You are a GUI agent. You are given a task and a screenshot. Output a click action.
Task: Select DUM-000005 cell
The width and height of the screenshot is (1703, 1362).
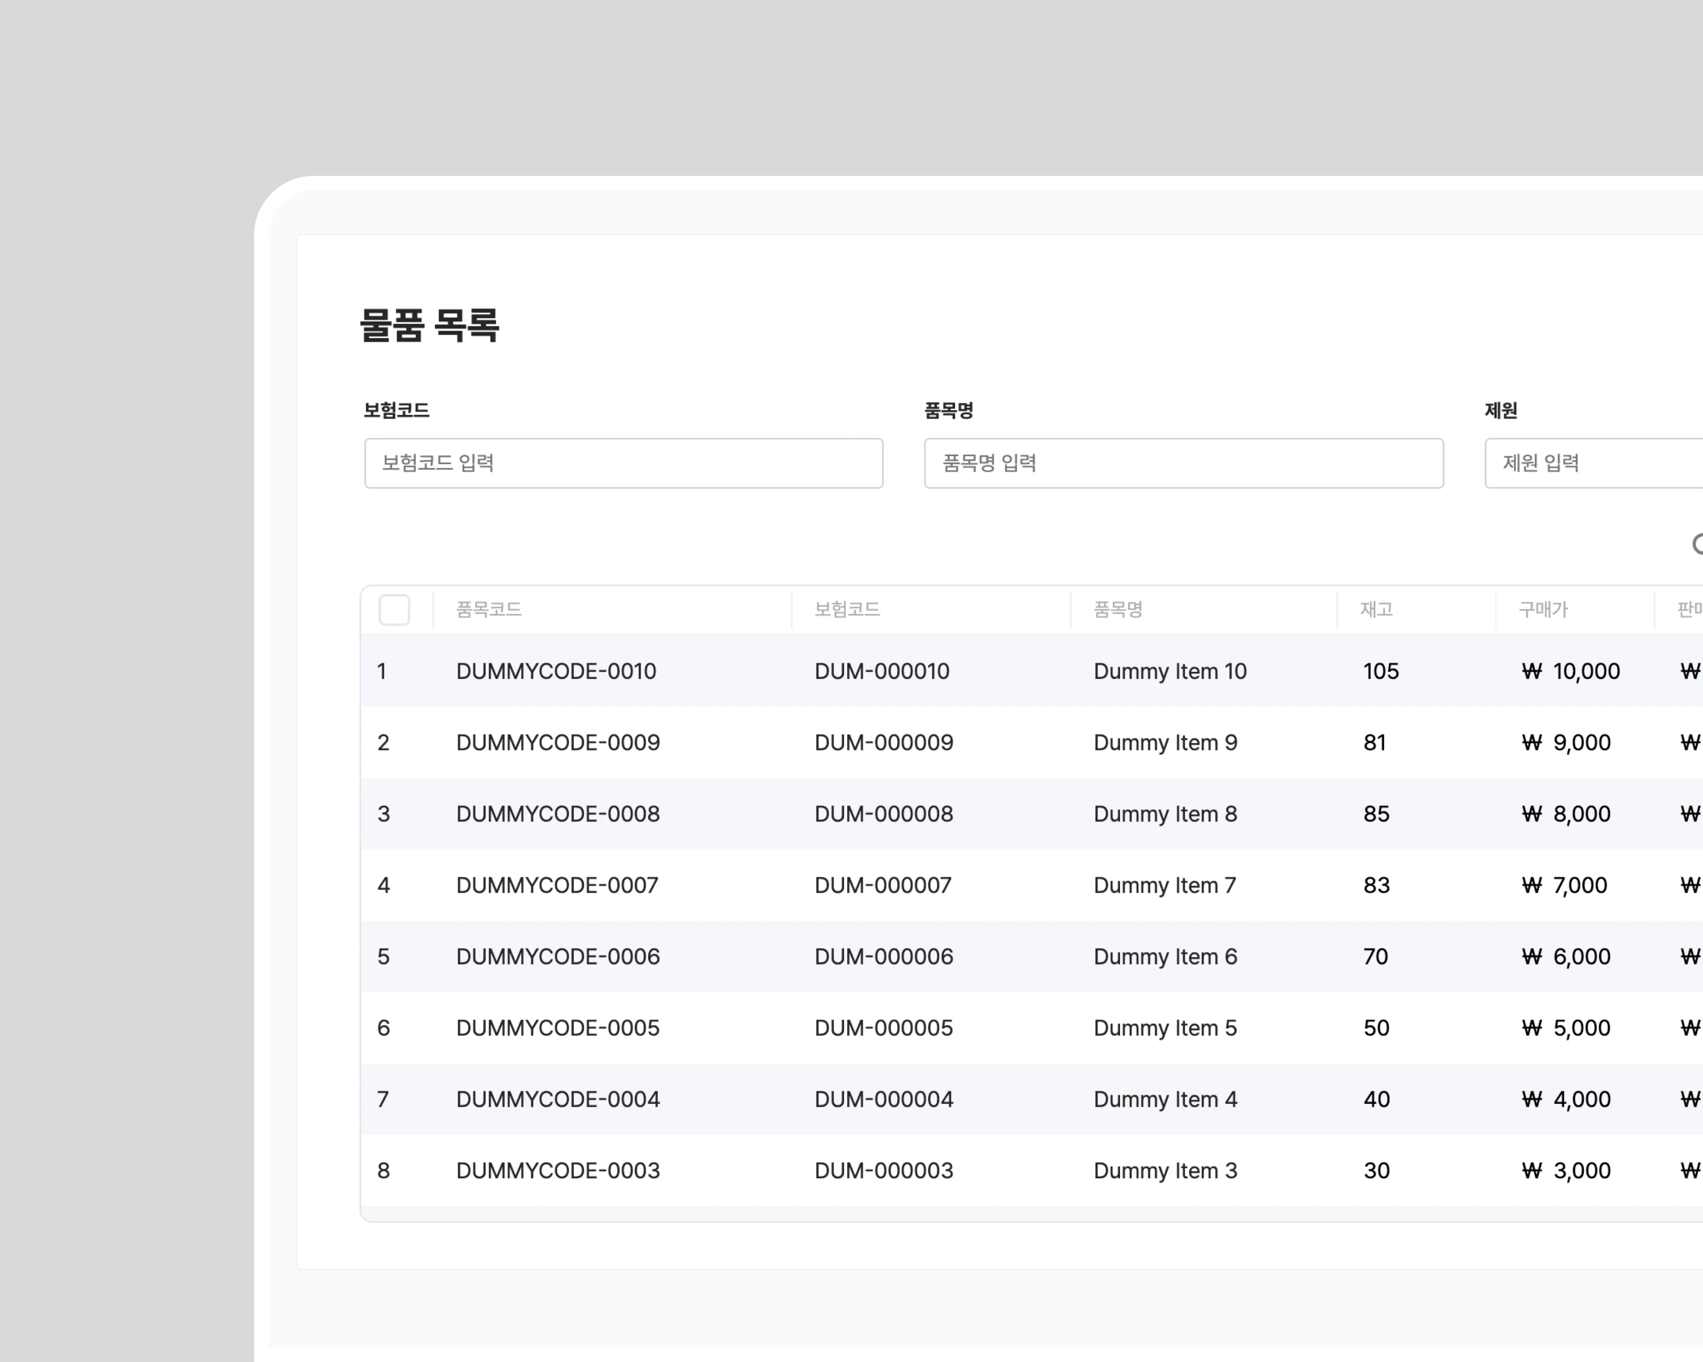pyautogui.click(x=884, y=1028)
